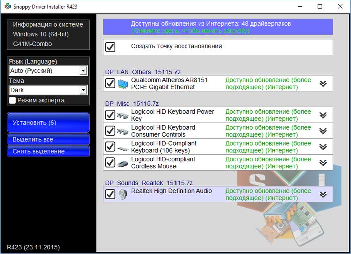This screenshot has width=351, height=254.
Task: Deselect the Realtek High Definition Audio checkbox
Action: (x=110, y=194)
